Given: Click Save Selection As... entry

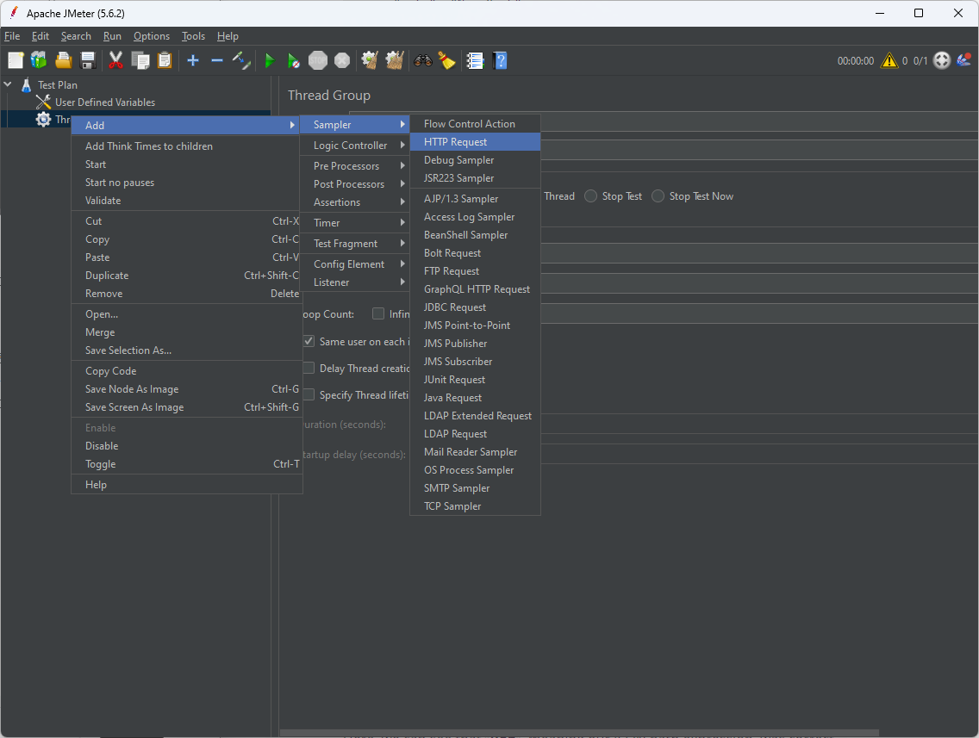Looking at the screenshot, I should (187, 350).
